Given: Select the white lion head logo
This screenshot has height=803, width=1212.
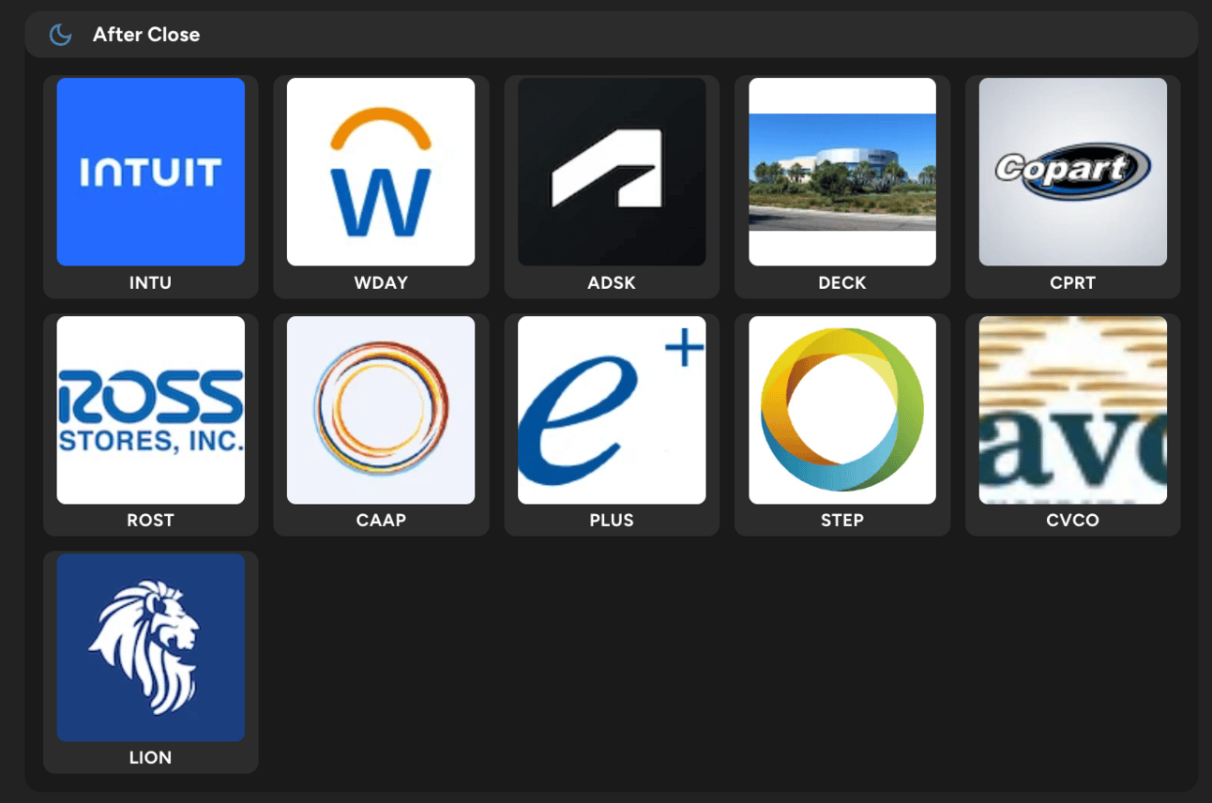Looking at the screenshot, I should (x=151, y=647).
